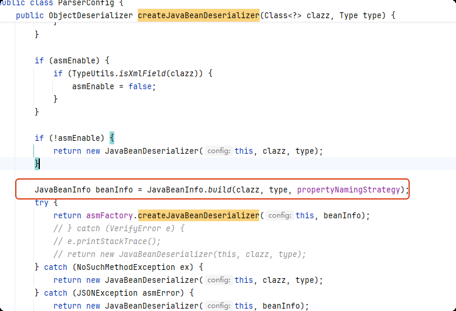This screenshot has width=456, height=311.
Task: Click 'config:' hint in the last return line
Action: pyautogui.click(x=219, y=306)
